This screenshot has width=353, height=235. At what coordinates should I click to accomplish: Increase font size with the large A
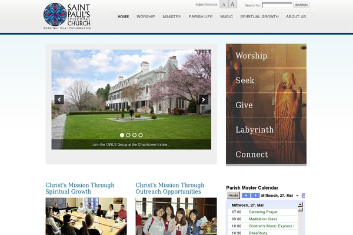click(x=232, y=4)
